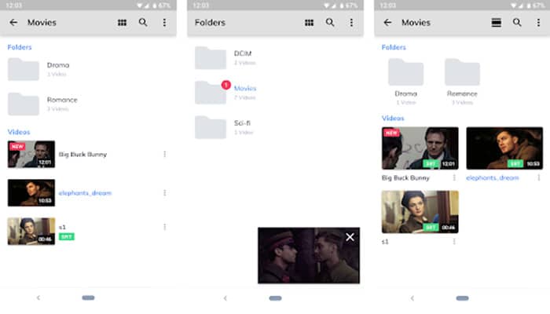Screen dimensions: 550x314
Task: Open the Romance folder in list view
Action: tap(24, 104)
